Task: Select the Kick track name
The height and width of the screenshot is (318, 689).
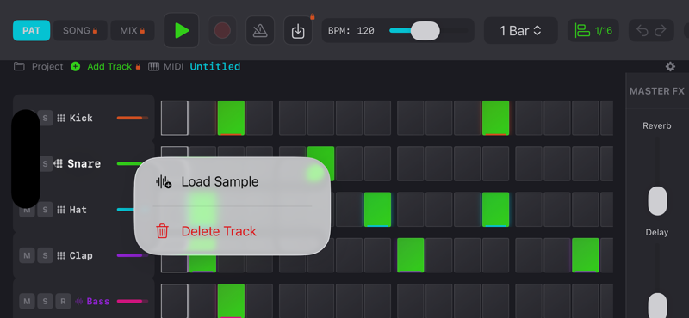Action: pyautogui.click(x=81, y=118)
